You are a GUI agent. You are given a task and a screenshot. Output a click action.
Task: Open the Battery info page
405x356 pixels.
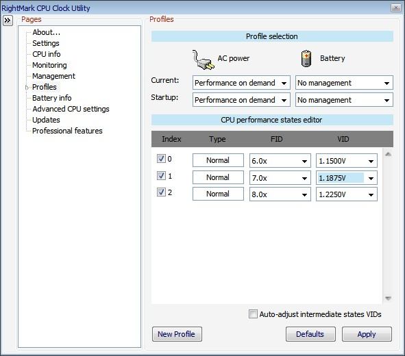point(51,98)
